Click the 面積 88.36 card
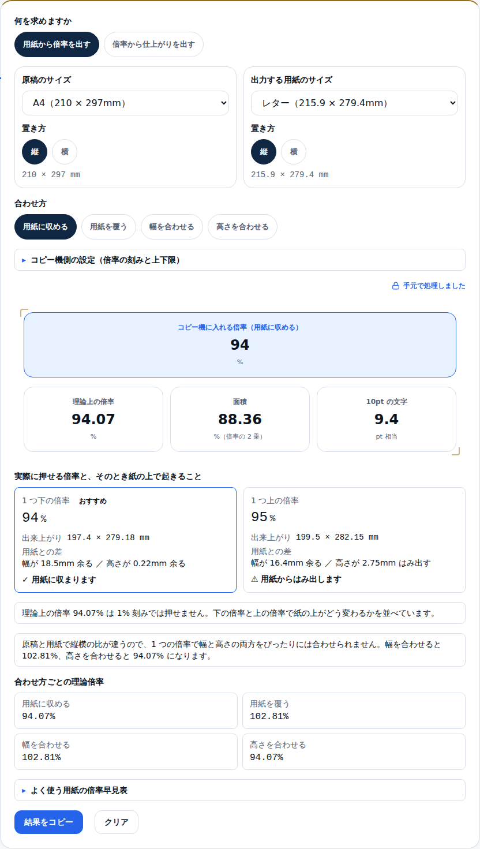 [240, 419]
